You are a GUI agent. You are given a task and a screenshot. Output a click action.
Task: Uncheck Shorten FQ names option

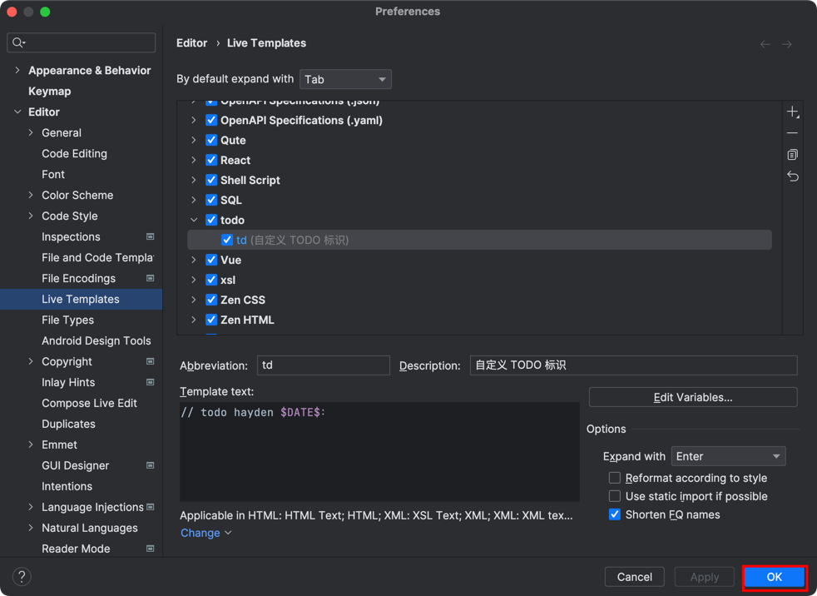coord(615,514)
